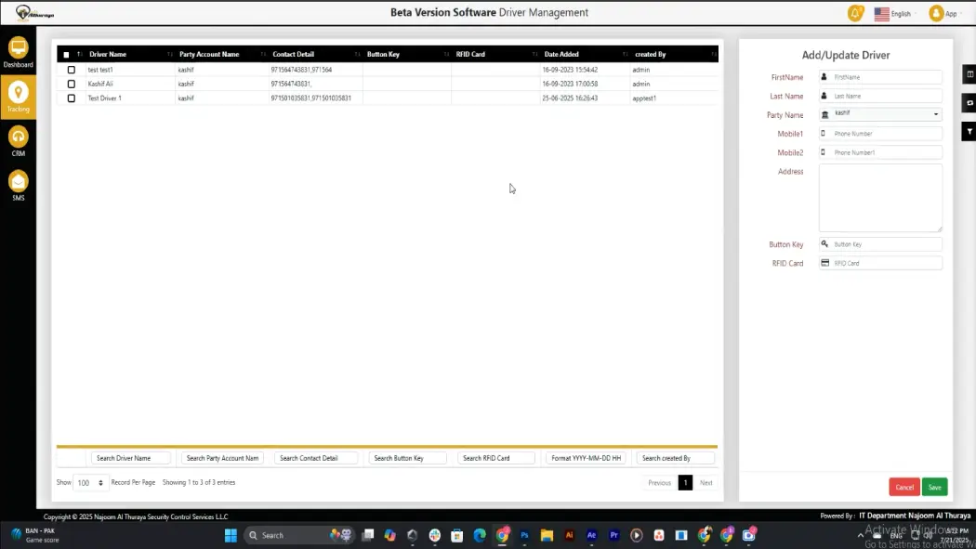976x549 pixels.
Task: Go to Previous page
Action: [x=659, y=483]
